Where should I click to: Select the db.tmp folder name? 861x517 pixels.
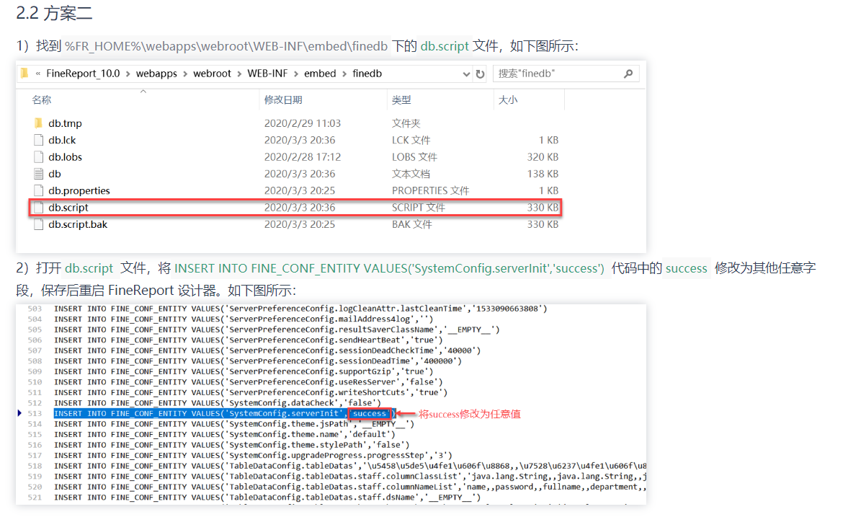pyautogui.click(x=65, y=123)
